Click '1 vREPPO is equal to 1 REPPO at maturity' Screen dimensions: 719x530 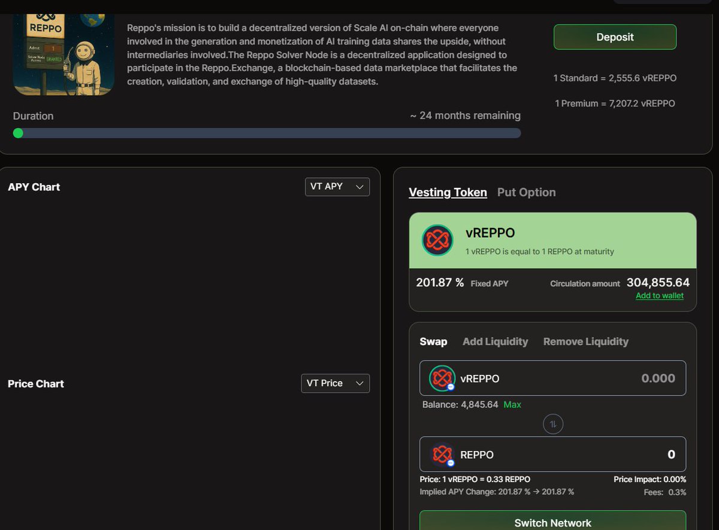click(x=540, y=252)
